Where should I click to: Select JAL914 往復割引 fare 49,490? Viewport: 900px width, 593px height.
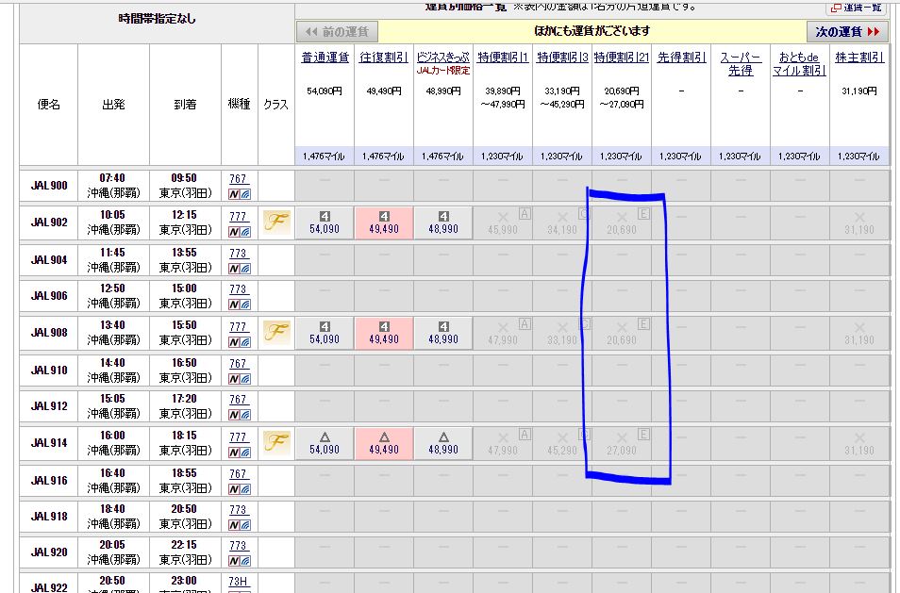pos(384,443)
